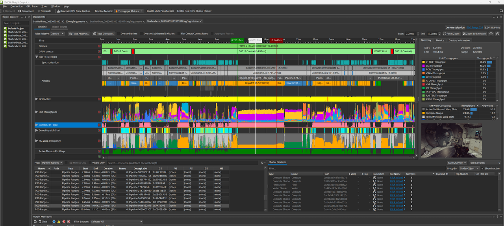Open the Connection menu
The height and width of the screenshot is (226, 504).
click(17, 6)
